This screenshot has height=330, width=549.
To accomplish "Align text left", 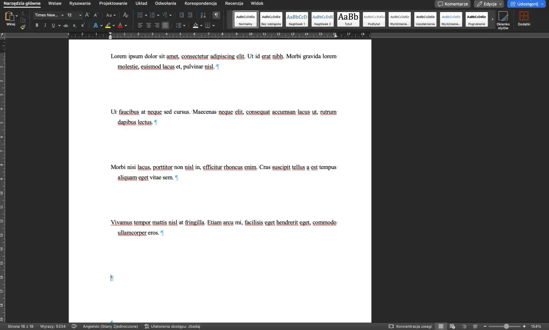I will [x=140, y=26].
